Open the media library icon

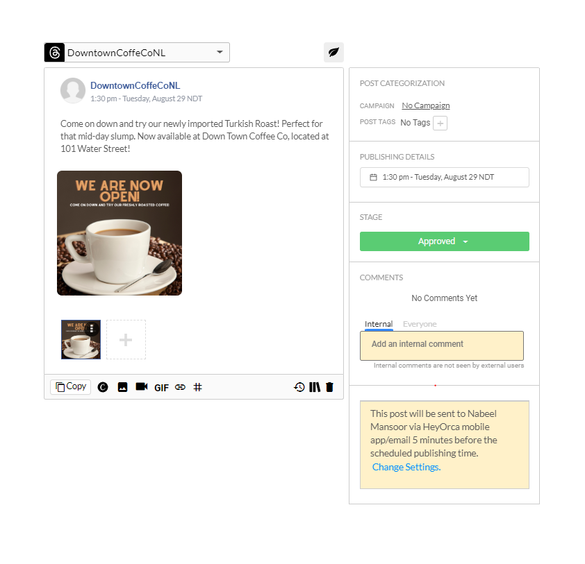pos(315,387)
